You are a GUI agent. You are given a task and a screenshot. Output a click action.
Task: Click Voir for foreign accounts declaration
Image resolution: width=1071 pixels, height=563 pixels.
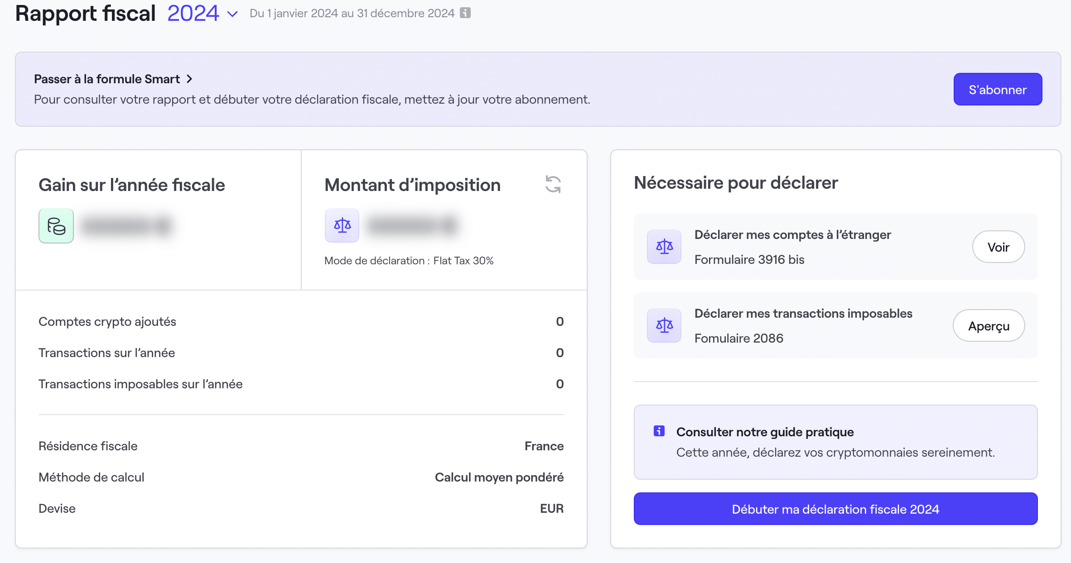[998, 247]
